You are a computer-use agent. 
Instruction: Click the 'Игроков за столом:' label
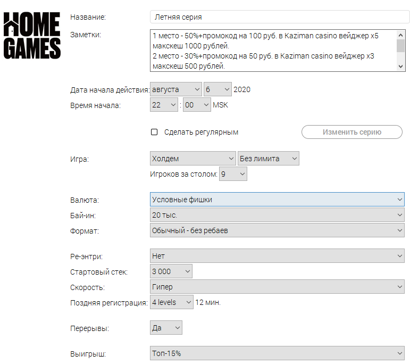click(x=183, y=174)
